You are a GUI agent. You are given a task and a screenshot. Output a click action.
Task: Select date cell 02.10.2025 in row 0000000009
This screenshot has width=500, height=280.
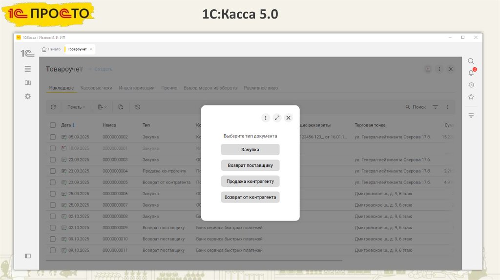(79, 228)
